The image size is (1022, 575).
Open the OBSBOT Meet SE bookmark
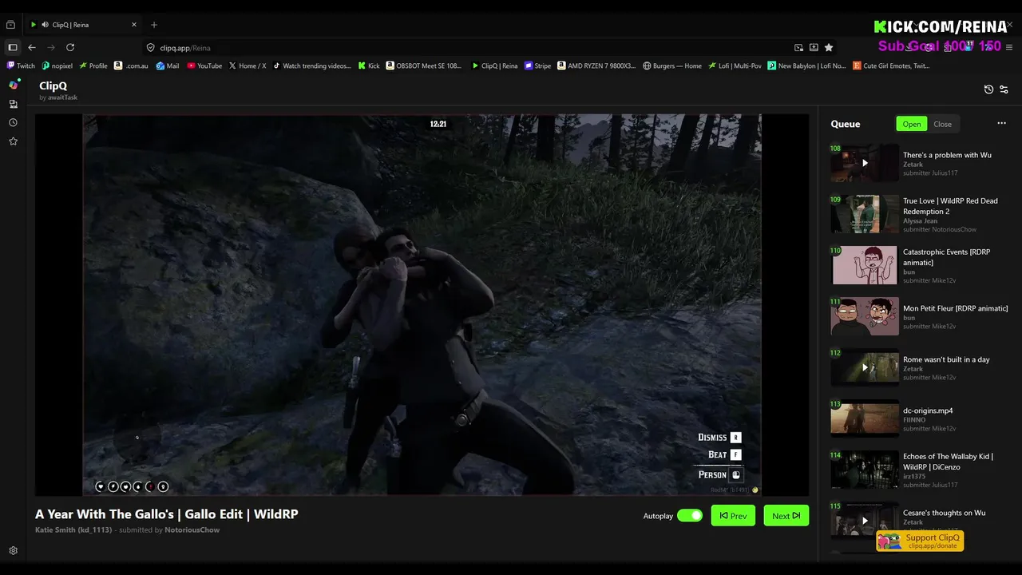[424, 65]
